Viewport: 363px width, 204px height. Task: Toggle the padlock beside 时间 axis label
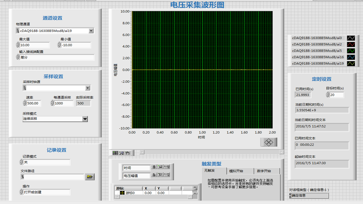tap(154, 167)
